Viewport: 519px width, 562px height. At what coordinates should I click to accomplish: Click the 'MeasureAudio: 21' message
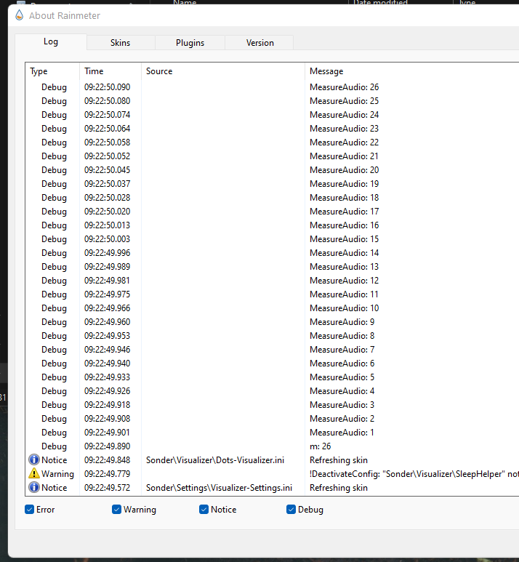click(344, 156)
